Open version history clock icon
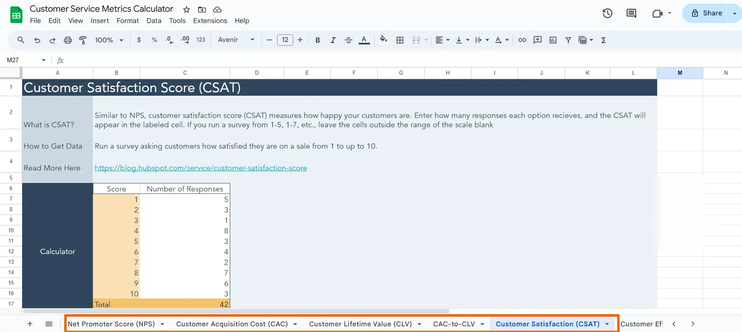 607,13
